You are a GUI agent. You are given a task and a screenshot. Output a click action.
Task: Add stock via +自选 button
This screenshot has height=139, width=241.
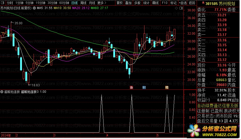point(183,3)
